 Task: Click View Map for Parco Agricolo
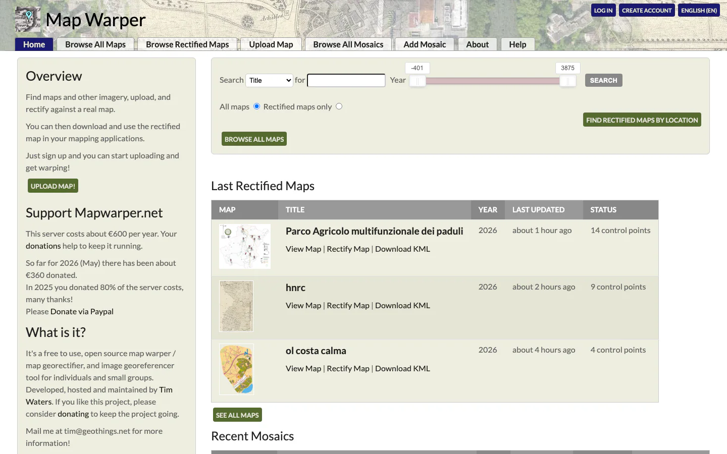[x=303, y=249]
